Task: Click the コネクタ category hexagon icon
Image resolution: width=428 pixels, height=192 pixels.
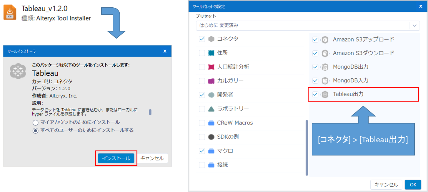Action: (x=211, y=39)
